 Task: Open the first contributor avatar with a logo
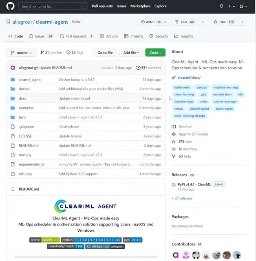176,255
